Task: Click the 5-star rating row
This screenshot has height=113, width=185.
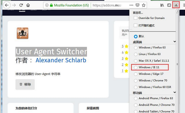Action: click(x=125, y=46)
